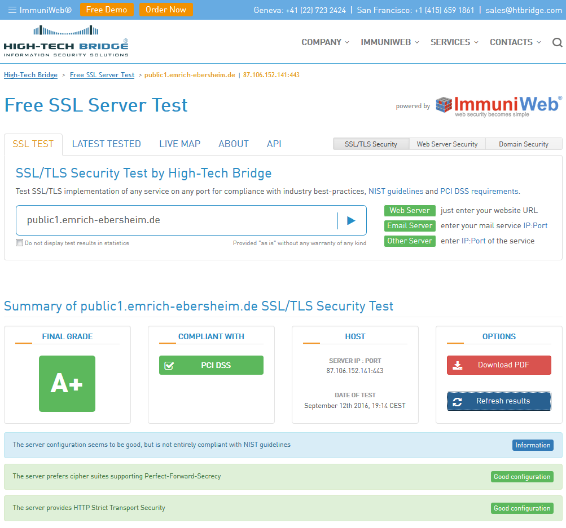Click the refresh arrows icon
The height and width of the screenshot is (528, 566).
[x=457, y=402]
